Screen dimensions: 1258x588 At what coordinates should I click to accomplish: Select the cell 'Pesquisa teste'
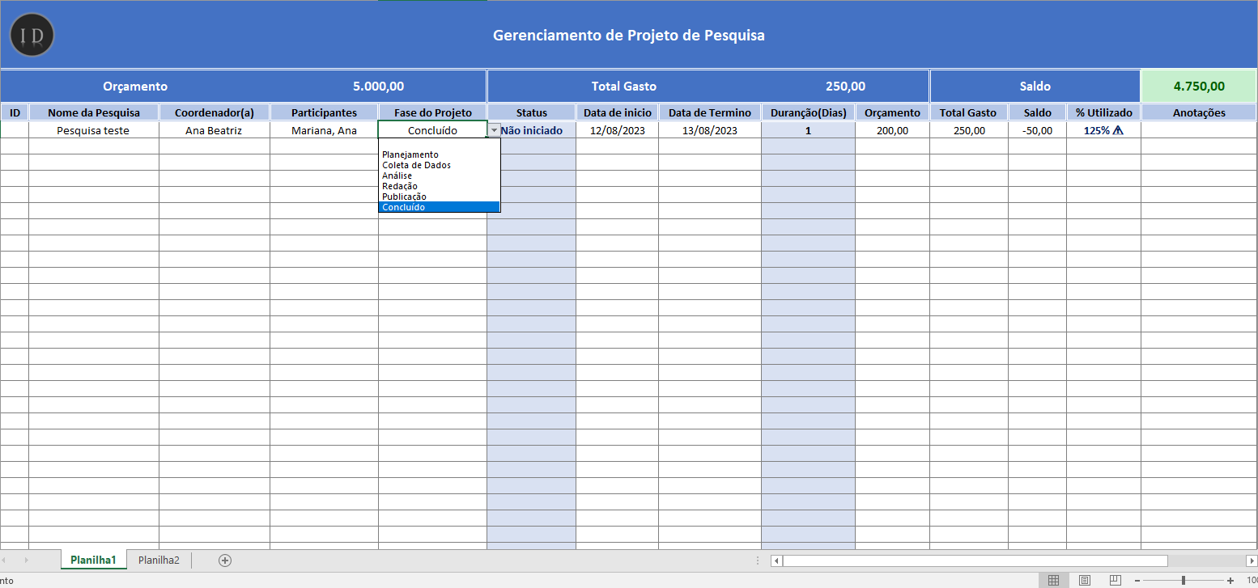tap(94, 130)
